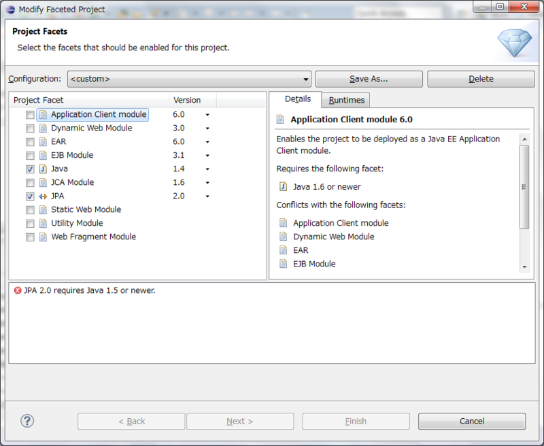Select the EAR facet icon in the facet list
This screenshot has width=544, height=446.
coord(43,142)
